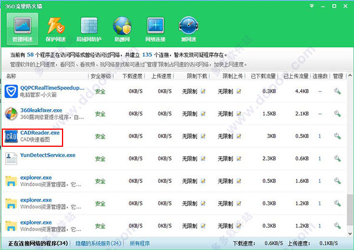The height and width of the screenshot is (250, 354).
Task: Click 3KB downloaded value for CADReader.exe
Action: click(x=271, y=136)
